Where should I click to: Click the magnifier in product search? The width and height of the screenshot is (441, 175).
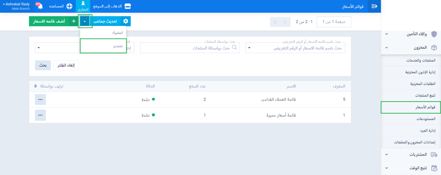tap(235, 47)
